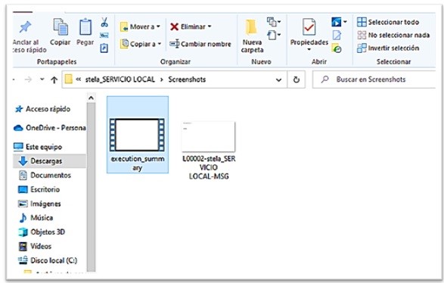Open the Copiar a dropdown
Viewport: 444px width, 283px height.
click(141, 44)
